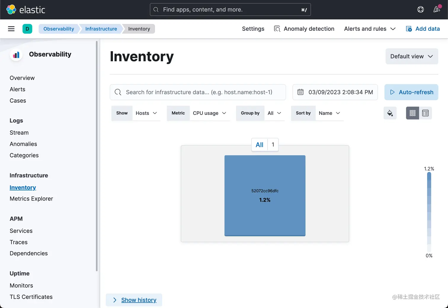Open the color palette legend options
Screen dimensions: 448x308
(x=390, y=113)
